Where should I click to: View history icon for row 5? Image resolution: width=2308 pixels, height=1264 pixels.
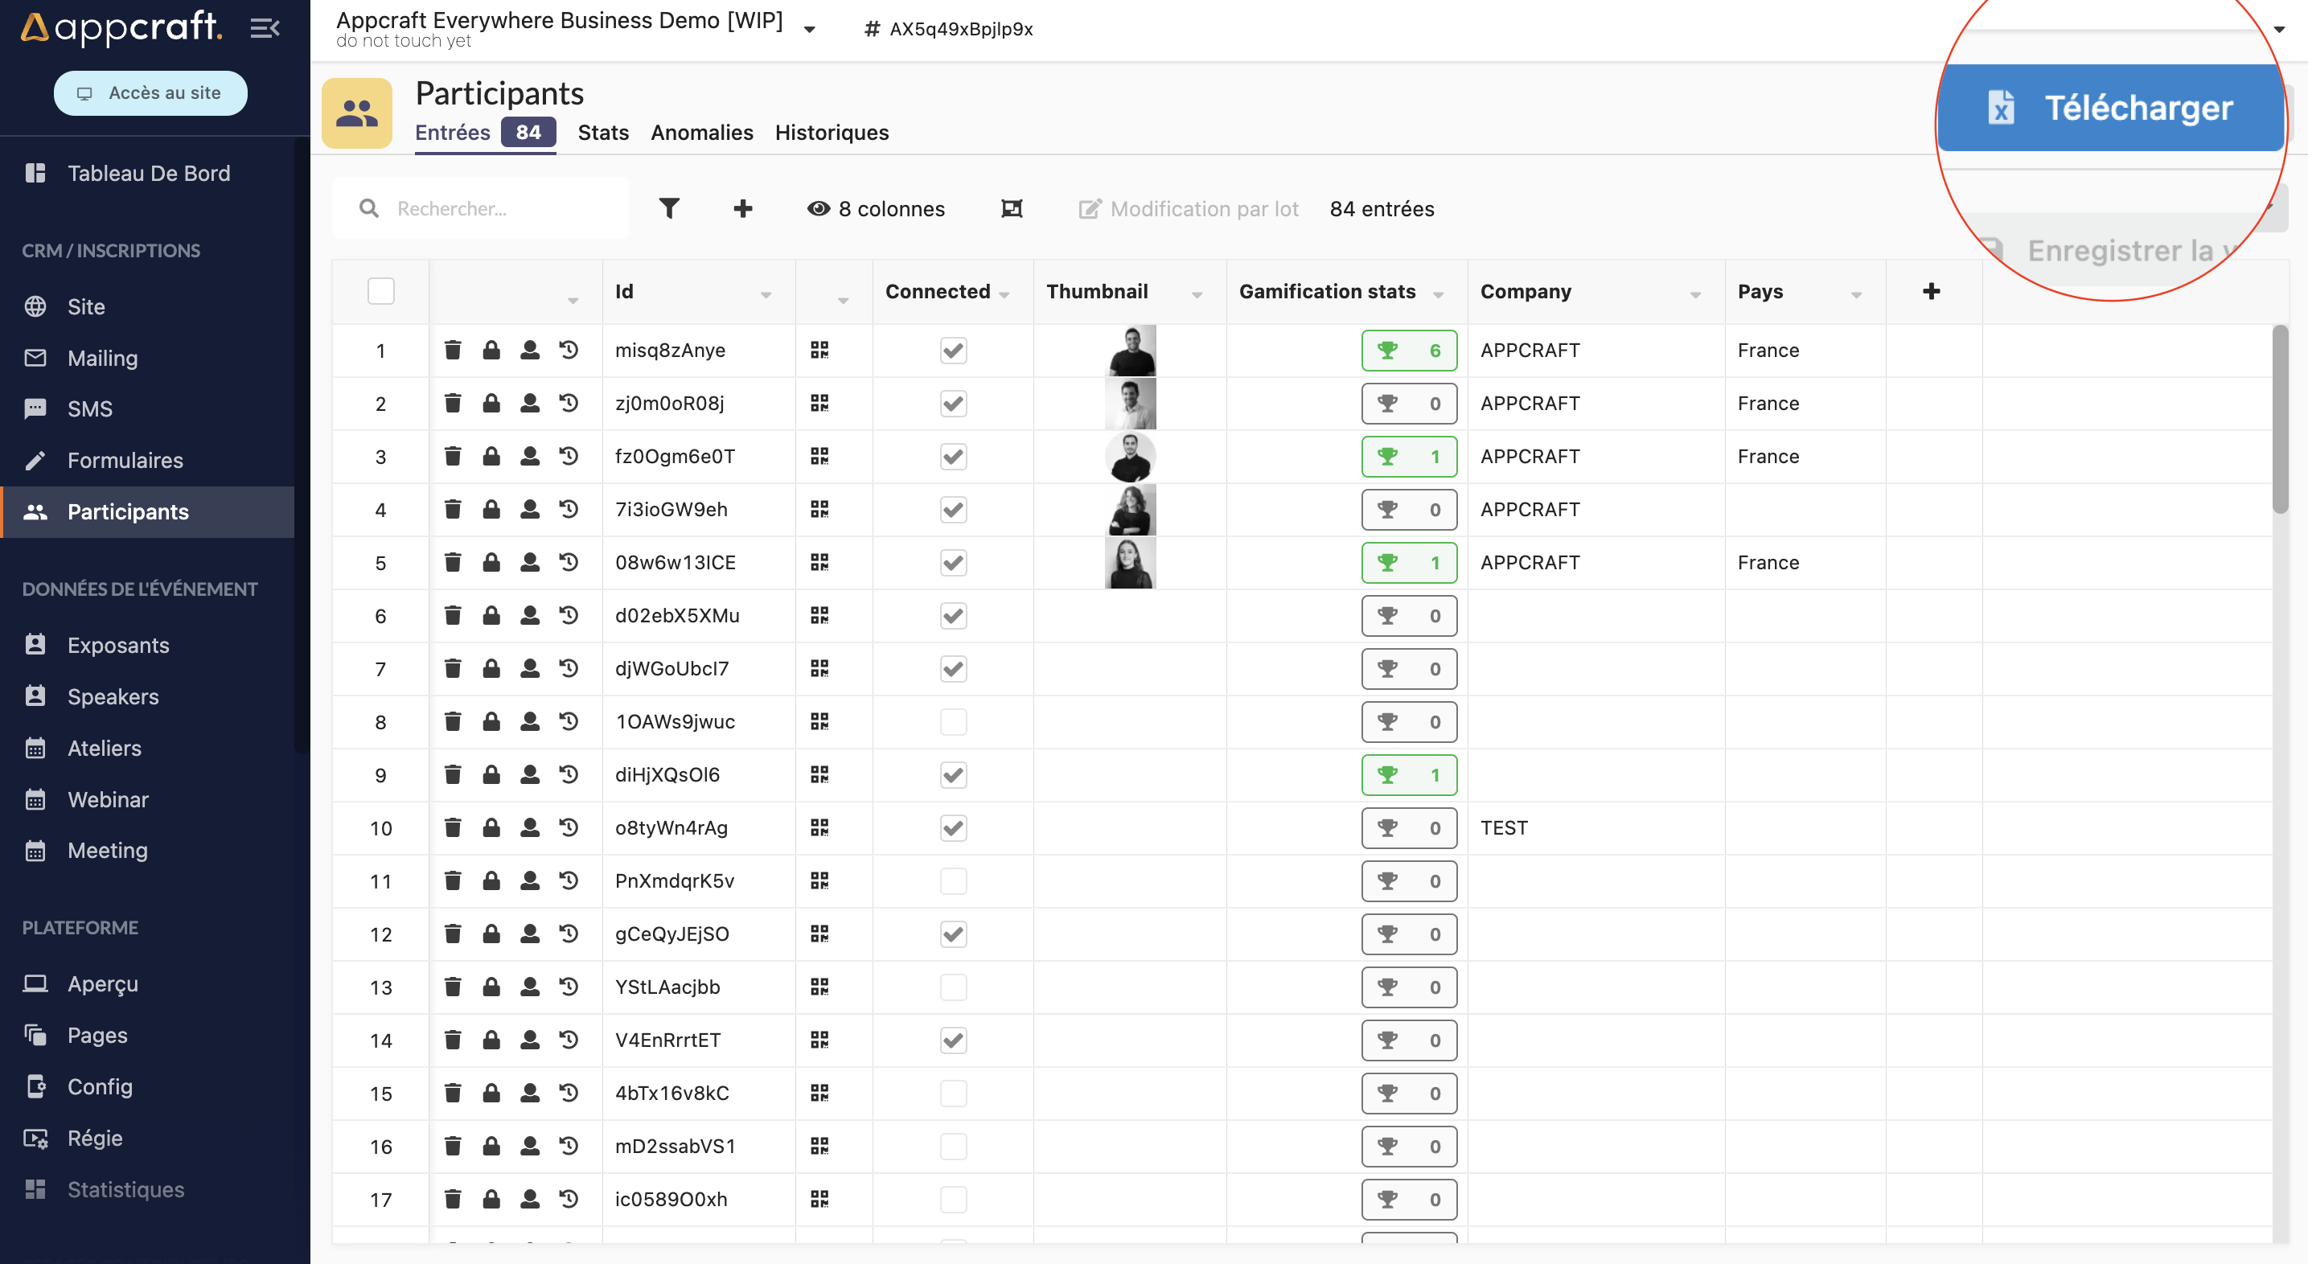click(569, 563)
